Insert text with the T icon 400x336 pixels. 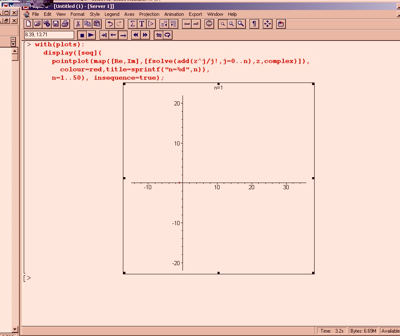pos(142,24)
